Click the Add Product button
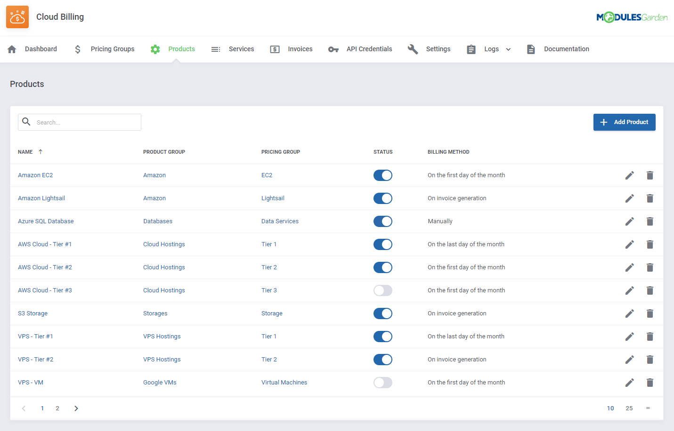Image resolution: width=674 pixels, height=431 pixels. point(624,122)
